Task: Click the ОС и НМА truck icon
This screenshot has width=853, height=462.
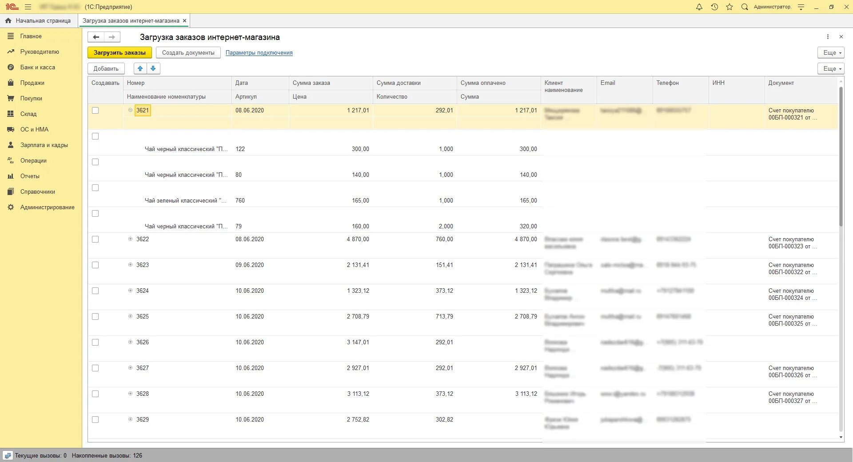Action: [x=11, y=129]
